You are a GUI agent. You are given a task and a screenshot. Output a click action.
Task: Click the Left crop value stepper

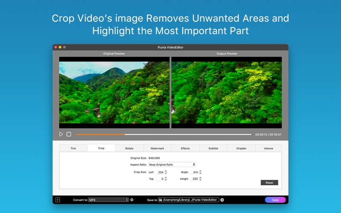pyautogui.click(x=166, y=172)
